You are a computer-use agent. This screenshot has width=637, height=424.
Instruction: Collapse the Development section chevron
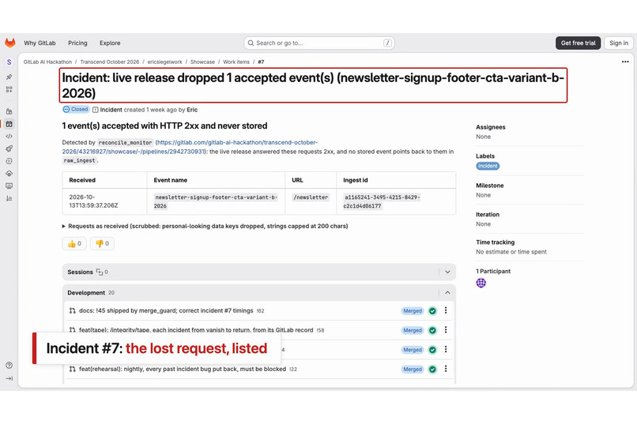[x=447, y=293]
